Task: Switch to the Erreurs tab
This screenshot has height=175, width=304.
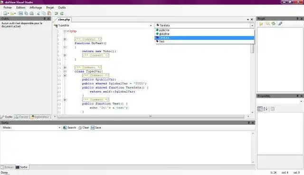Action: [x=7, y=167]
